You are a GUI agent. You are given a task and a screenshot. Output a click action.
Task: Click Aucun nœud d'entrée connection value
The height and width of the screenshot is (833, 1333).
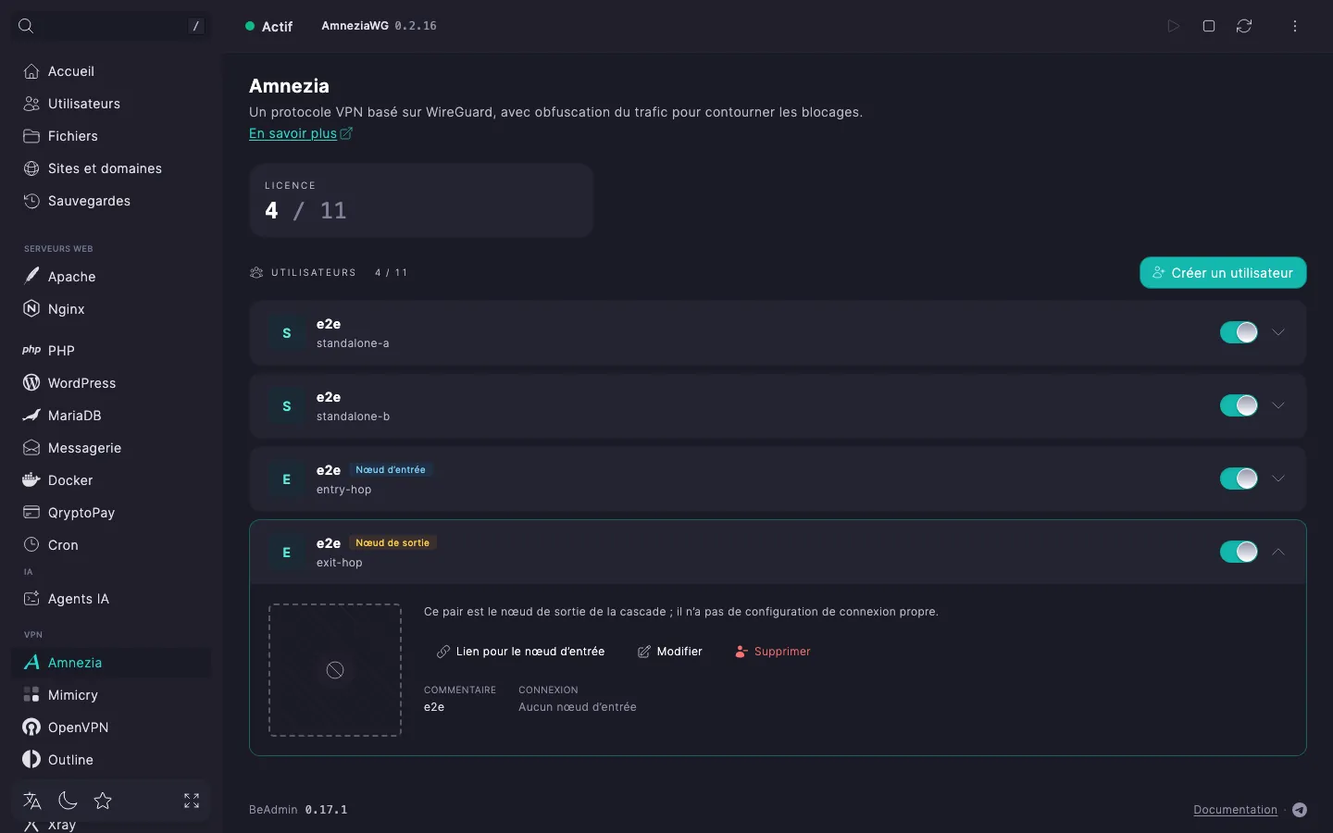click(x=578, y=707)
